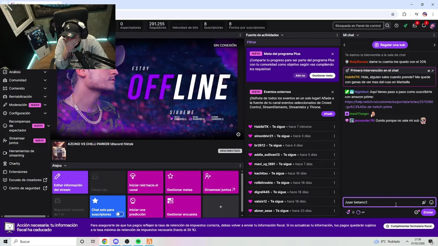Click the sidebar horizontal scrollbar
The image size is (438, 246).
pyautogui.click(x=24, y=216)
